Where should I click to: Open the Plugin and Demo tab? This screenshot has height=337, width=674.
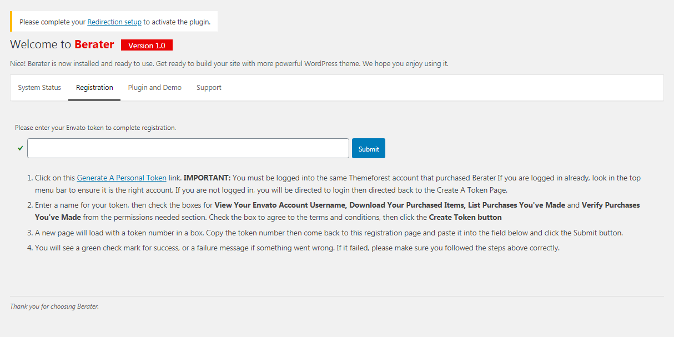point(154,88)
